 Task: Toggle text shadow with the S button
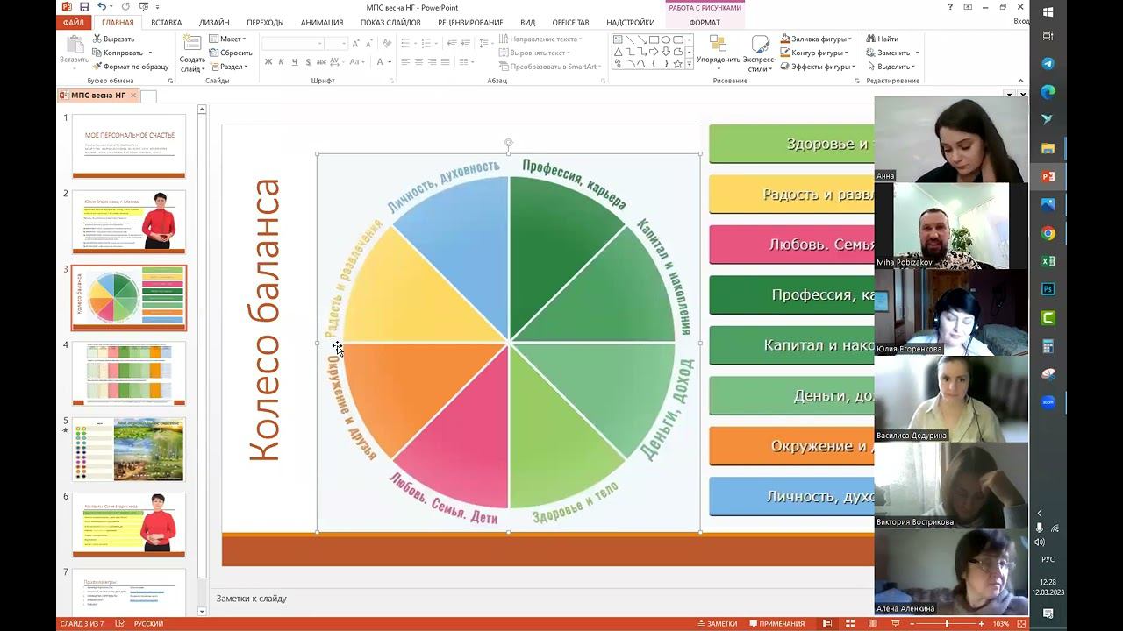308,62
